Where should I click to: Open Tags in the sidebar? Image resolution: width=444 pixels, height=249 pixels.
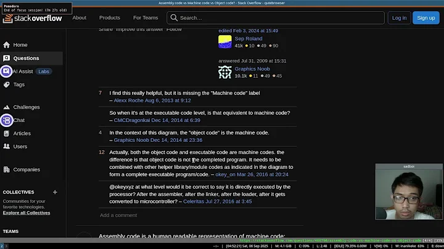[19, 84]
